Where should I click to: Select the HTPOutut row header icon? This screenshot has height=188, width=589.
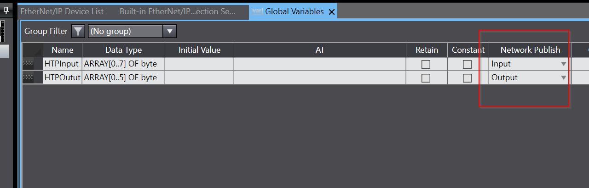click(x=28, y=78)
